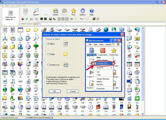The width and height of the screenshot is (166, 120).
Task: Select icon 147, the two users icon
Action: [20, 98]
